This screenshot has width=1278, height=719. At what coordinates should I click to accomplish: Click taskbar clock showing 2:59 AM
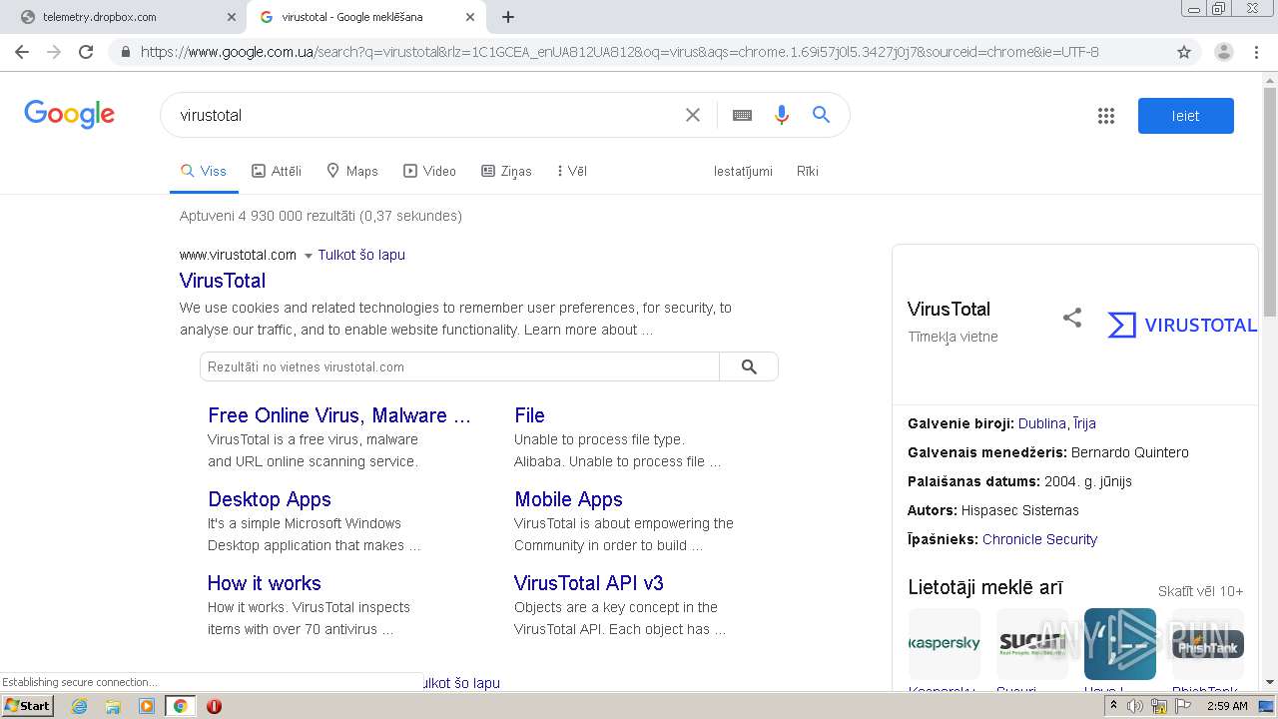pyautogui.click(x=1227, y=706)
